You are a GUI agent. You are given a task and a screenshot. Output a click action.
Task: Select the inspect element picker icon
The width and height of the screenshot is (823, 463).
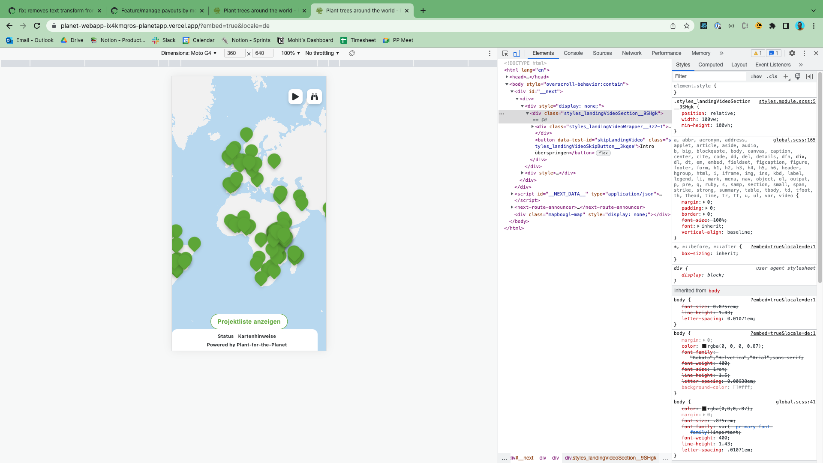[x=505, y=53]
